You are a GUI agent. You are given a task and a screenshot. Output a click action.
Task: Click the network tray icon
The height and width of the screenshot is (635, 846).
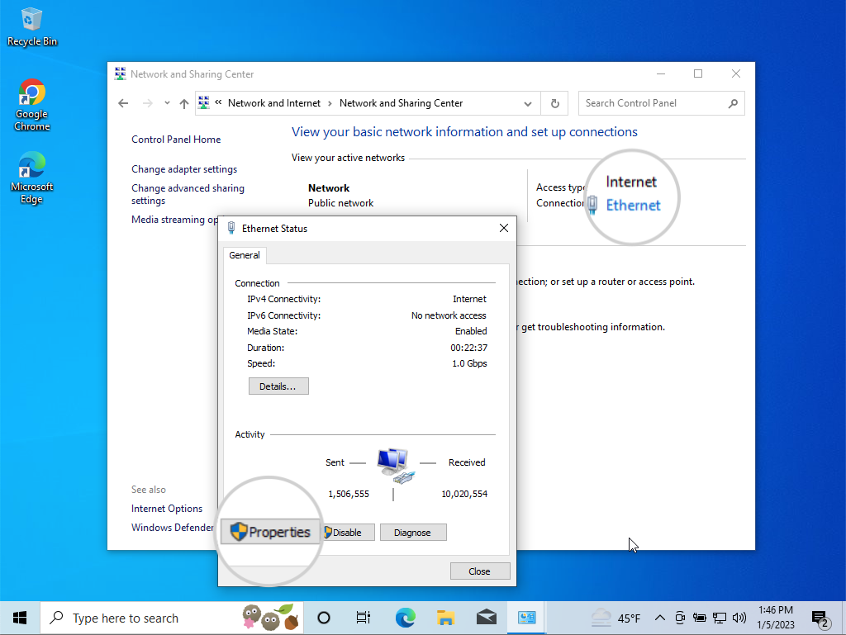(720, 618)
